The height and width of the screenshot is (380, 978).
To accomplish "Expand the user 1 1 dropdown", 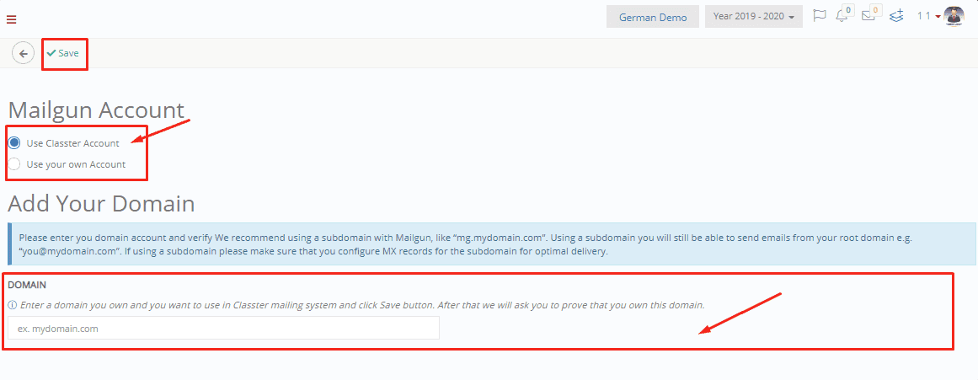I will [929, 16].
